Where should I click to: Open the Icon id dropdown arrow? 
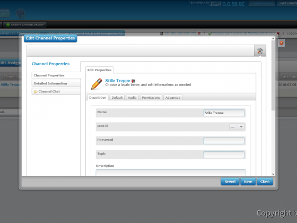tap(241, 127)
